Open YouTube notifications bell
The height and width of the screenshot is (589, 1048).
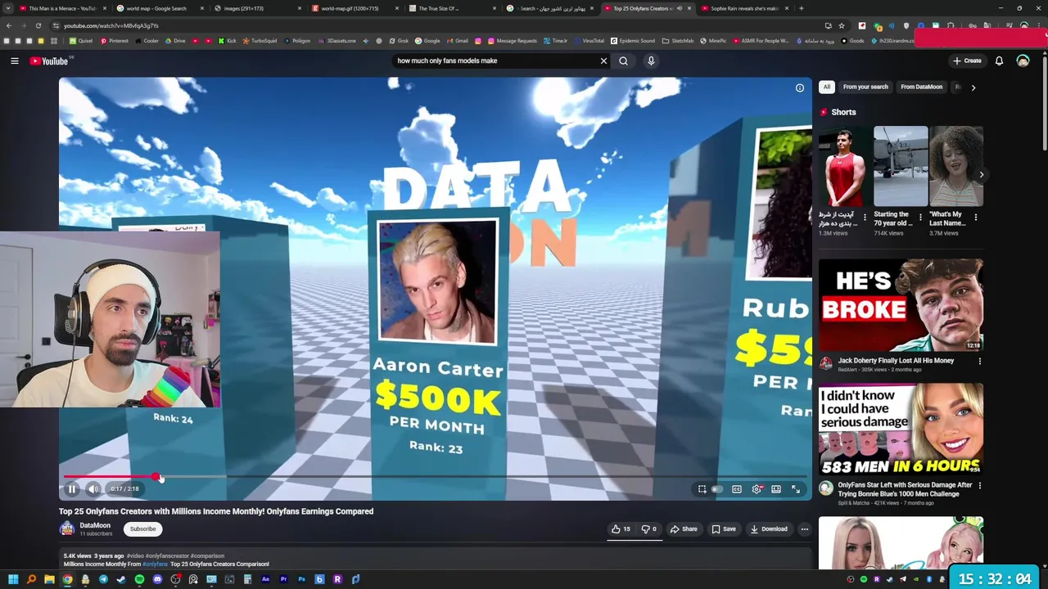pos(999,61)
